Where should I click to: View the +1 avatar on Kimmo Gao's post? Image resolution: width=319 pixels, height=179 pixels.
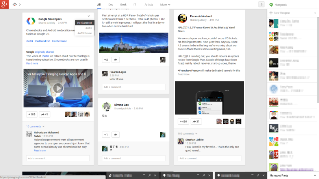pos(163,135)
